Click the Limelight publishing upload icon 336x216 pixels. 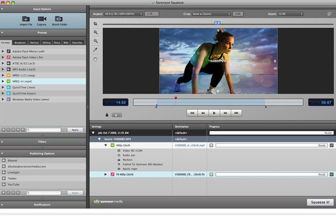tap(4, 172)
